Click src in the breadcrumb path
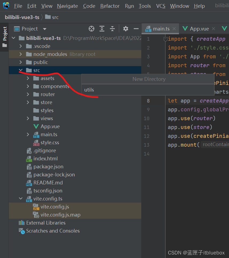Viewport: 229px width, 258px height. [55, 17]
